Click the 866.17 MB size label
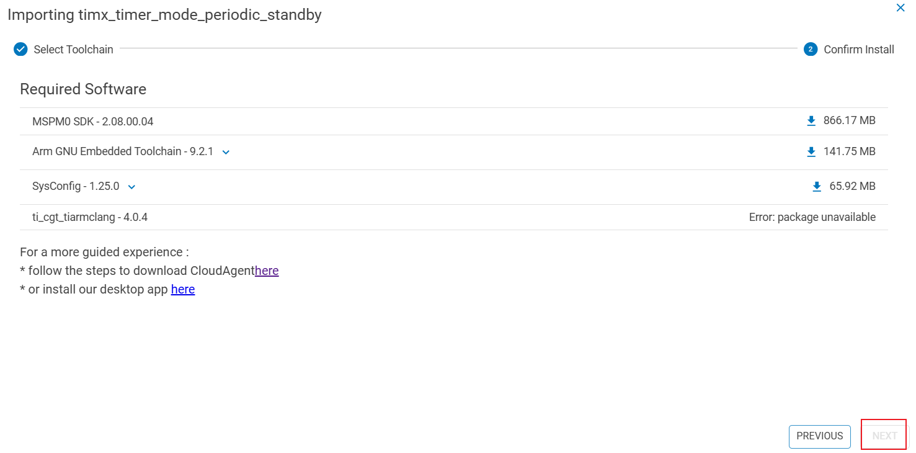 coord(849,120)
